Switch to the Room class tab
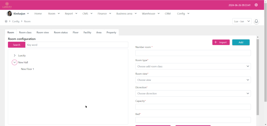 point(25,32)
